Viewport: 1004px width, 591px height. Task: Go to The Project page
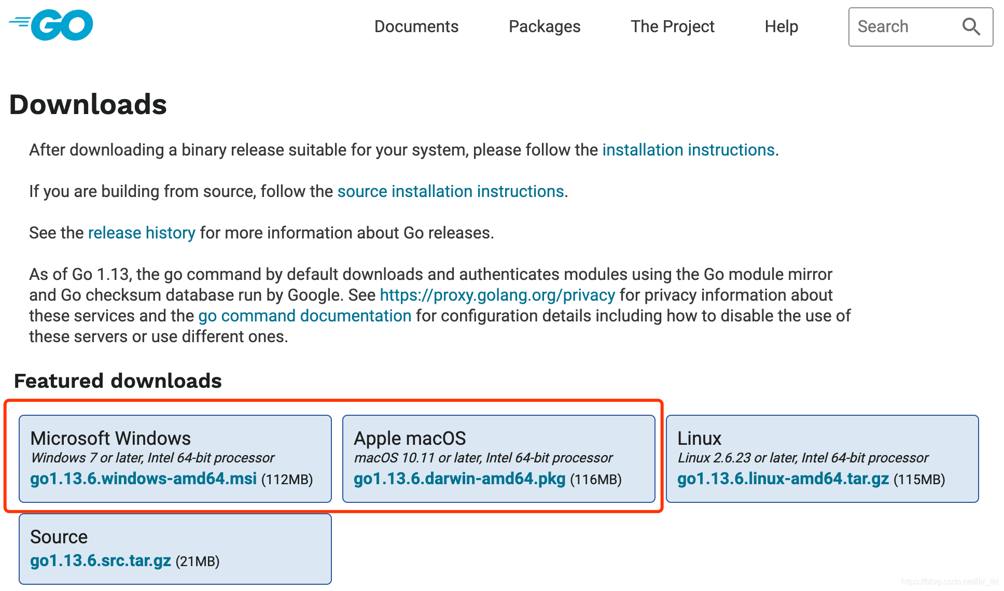(x=672, y=26)
